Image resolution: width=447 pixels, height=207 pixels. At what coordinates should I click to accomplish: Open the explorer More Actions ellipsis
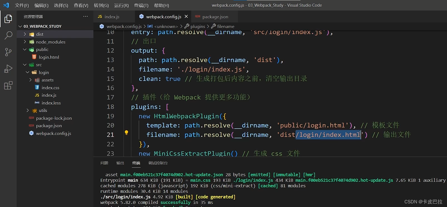[85, 17]
